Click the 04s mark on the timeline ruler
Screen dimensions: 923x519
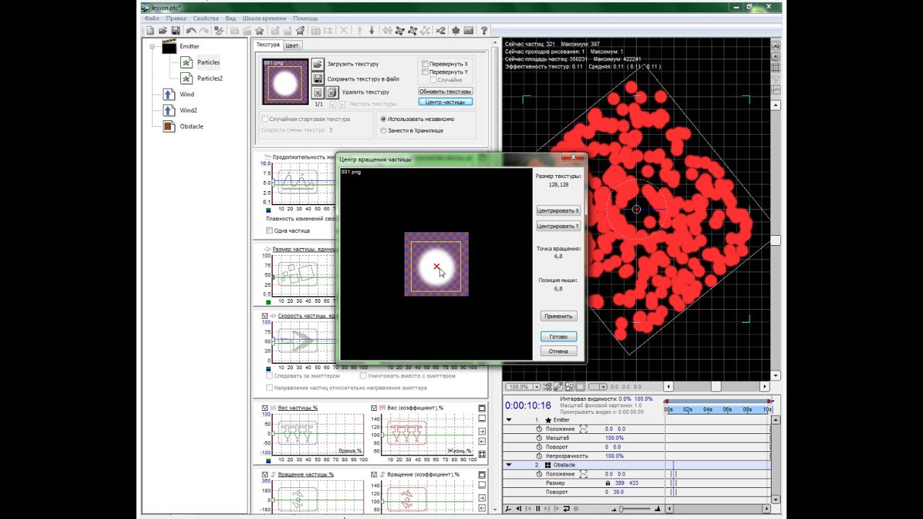708,409
